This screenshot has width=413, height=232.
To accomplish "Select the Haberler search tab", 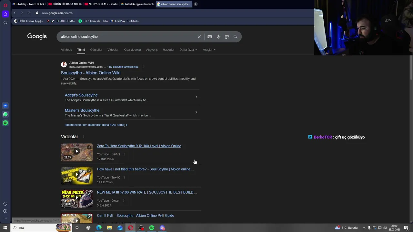I will pos(168,50).
